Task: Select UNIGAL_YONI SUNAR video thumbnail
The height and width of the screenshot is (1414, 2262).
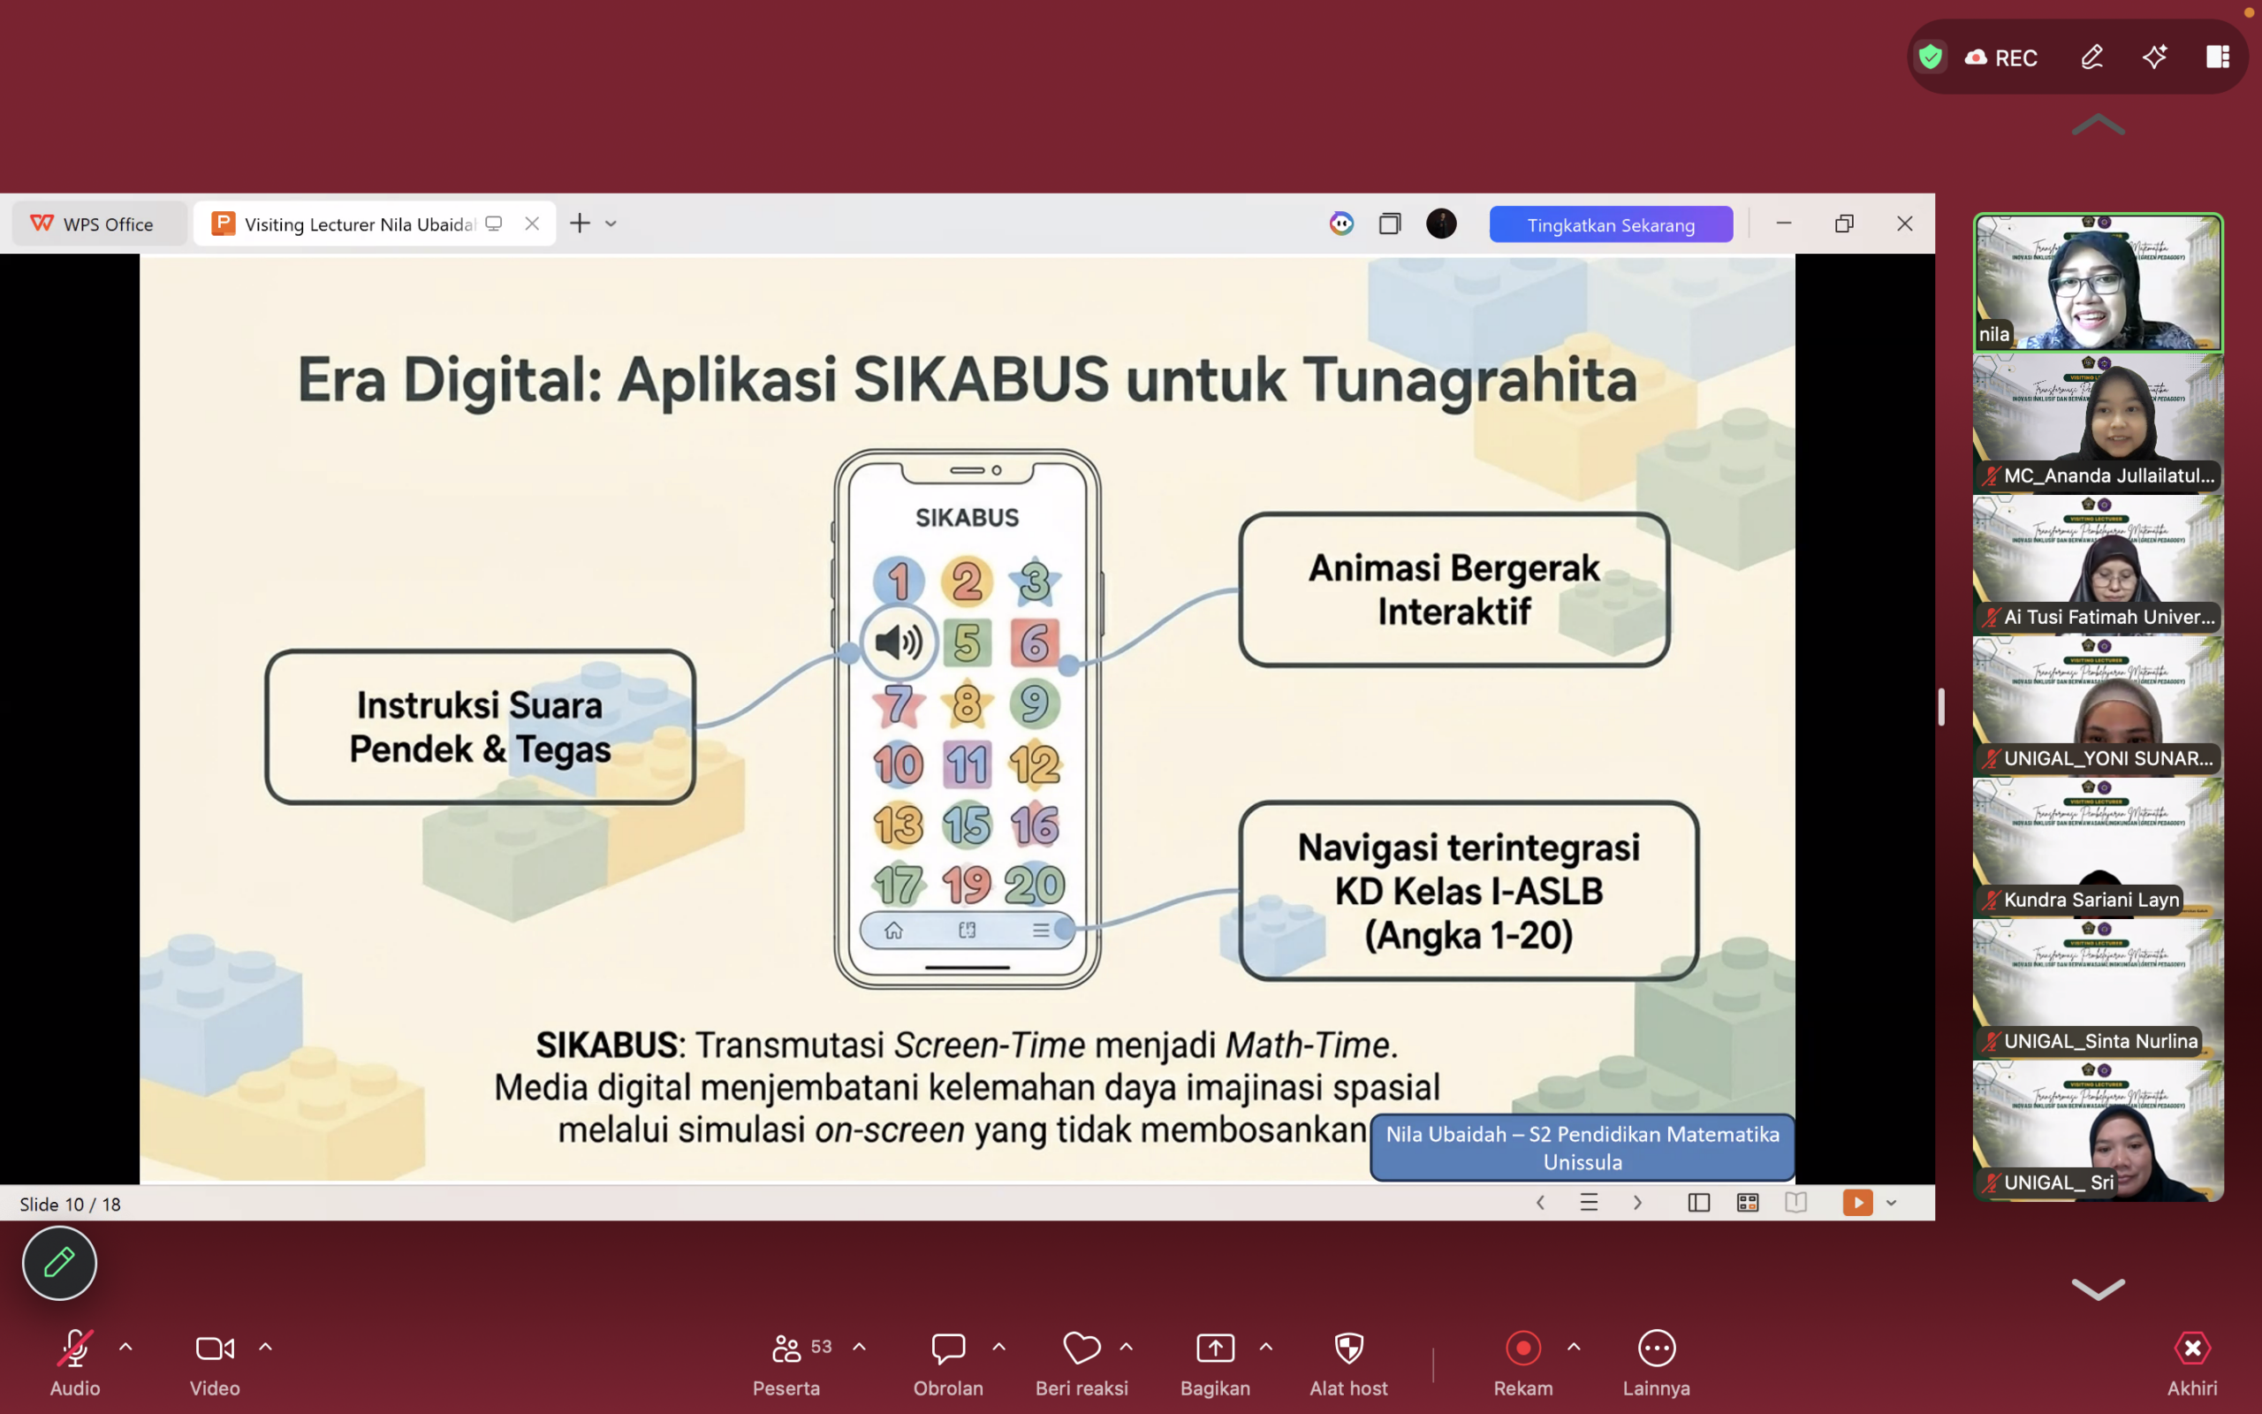Action: (2099, 706)
